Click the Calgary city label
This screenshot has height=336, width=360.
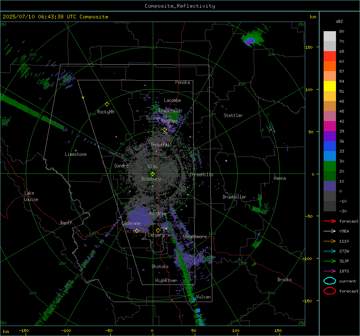pos(156,235)
